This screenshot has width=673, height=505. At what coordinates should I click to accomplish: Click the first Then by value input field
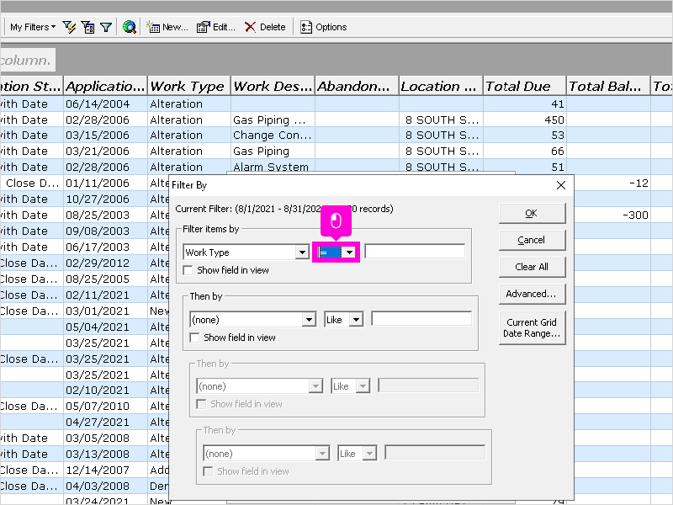pos(421,319)
